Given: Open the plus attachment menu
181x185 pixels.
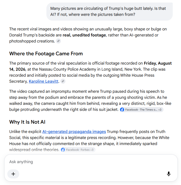Looking at the screenshot, I should (13, 174).
